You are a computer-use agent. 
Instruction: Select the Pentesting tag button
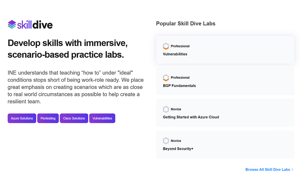tap(48, 118)
